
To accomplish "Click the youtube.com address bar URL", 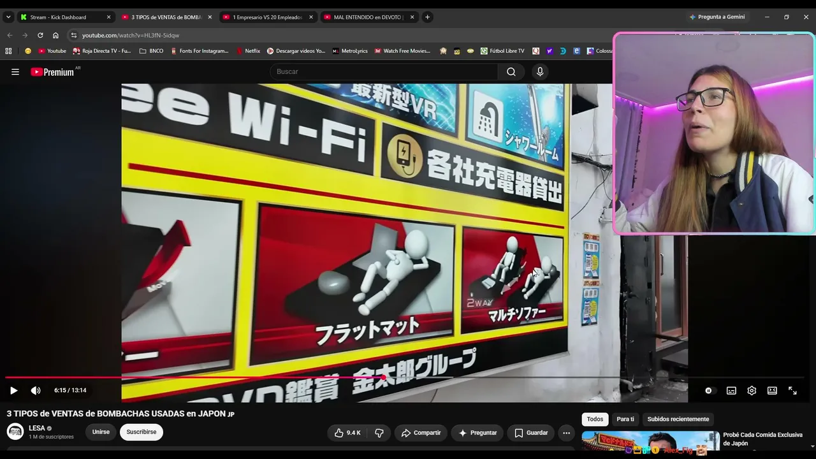I will click(131, 36).
